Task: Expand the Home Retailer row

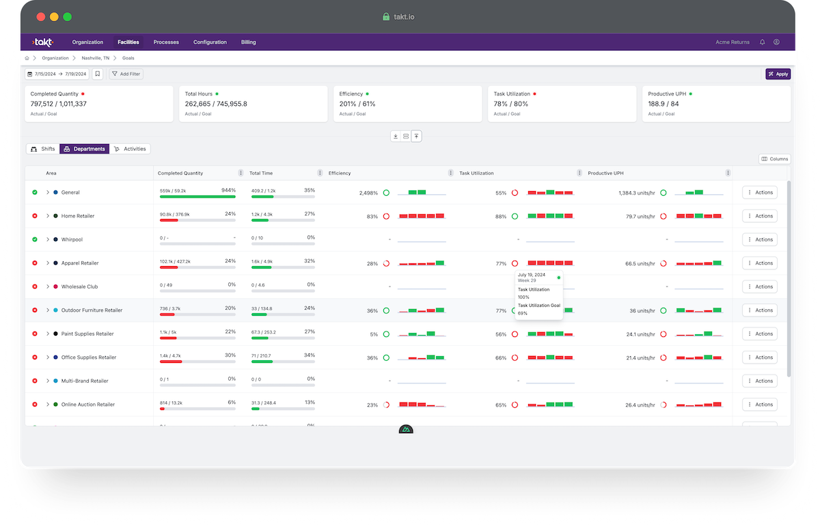Action: [x=48, y=216]
